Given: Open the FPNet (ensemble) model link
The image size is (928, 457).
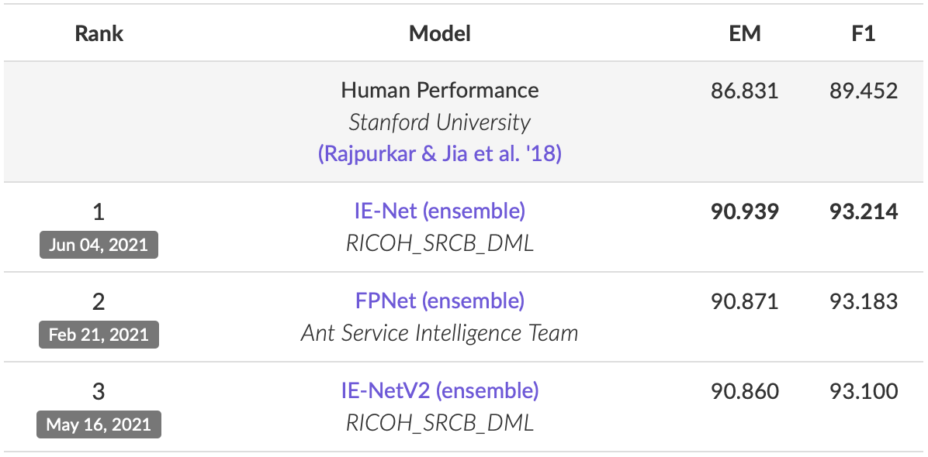Looking at the screenshot, I should tap(440, 301).
